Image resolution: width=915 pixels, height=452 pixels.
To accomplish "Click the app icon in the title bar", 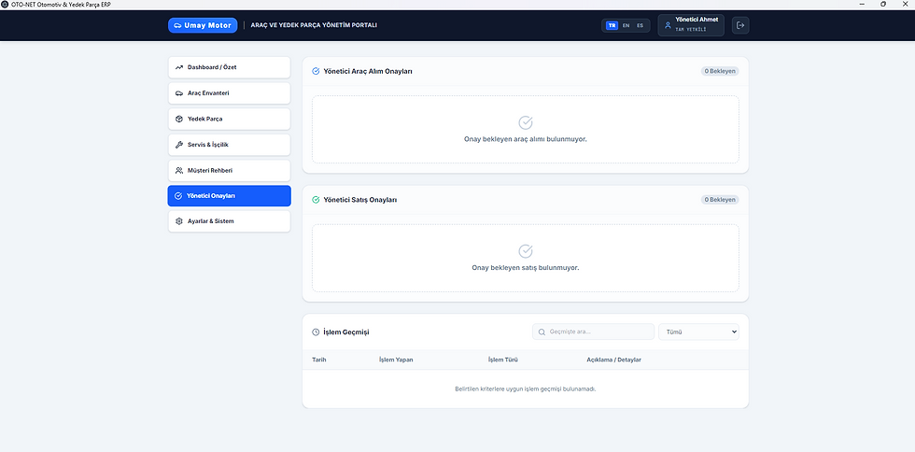I will (x=6, y=4).
